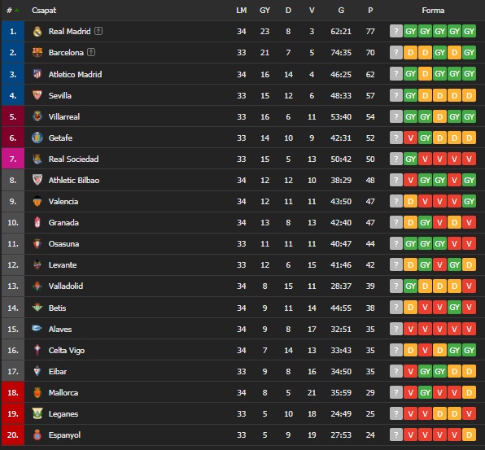
Task: Click the Forma column header
Action: coord(433,11)
